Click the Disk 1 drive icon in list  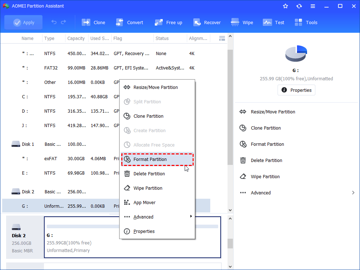click(x=15, y=144)
